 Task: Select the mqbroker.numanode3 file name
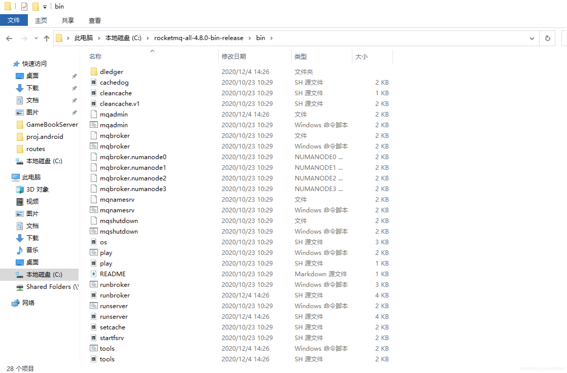coord(133,189)
